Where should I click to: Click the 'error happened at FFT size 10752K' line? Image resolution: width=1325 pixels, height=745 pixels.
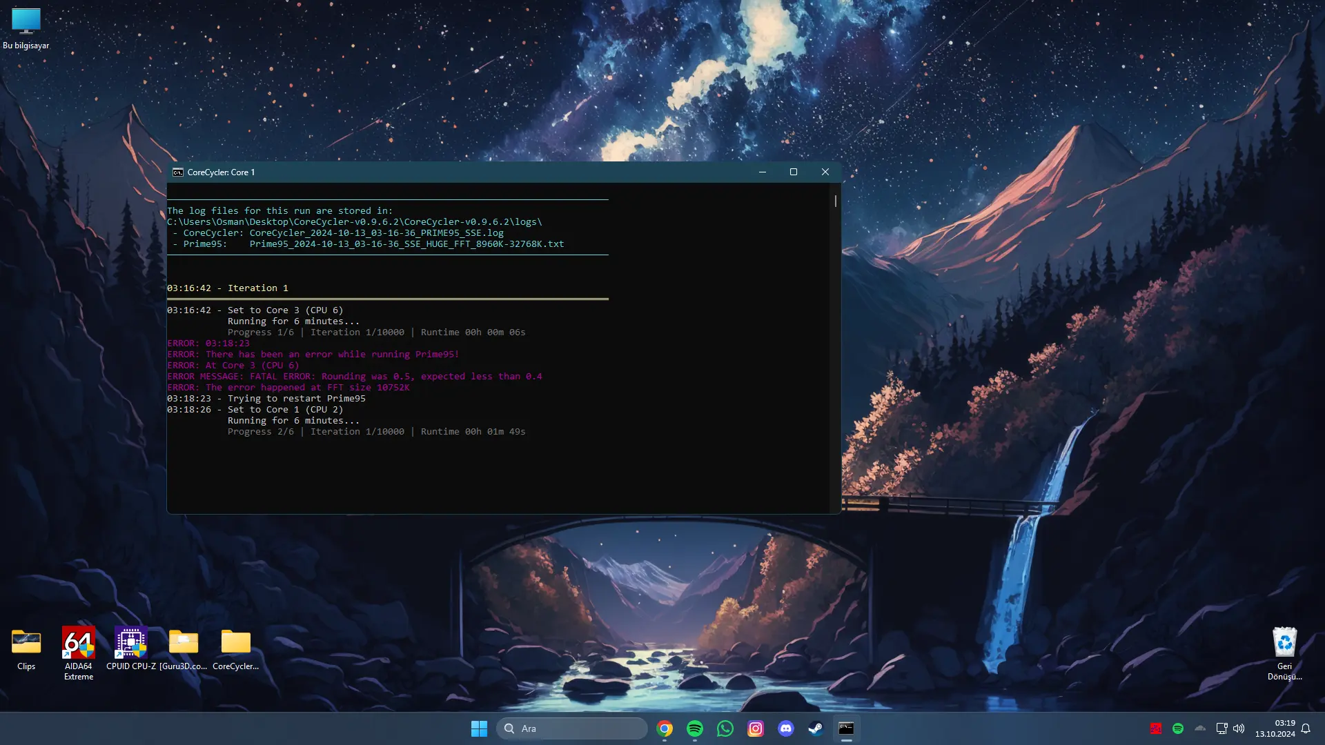click(288, 388)
